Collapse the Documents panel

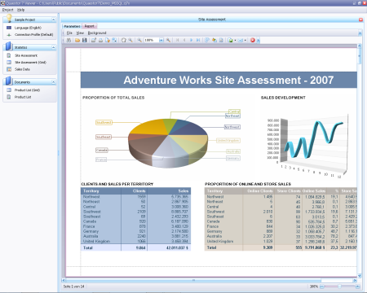click(x=53, y=82)
